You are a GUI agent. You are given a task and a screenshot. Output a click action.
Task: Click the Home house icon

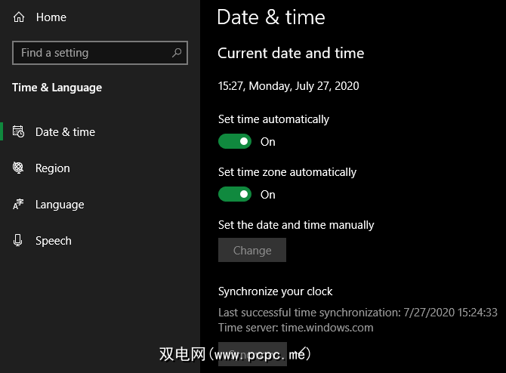[19, 17]
